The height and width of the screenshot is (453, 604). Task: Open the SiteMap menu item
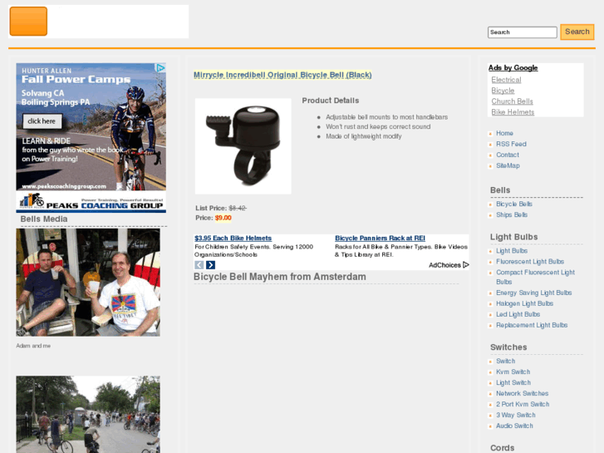click(x=508, y=165)
